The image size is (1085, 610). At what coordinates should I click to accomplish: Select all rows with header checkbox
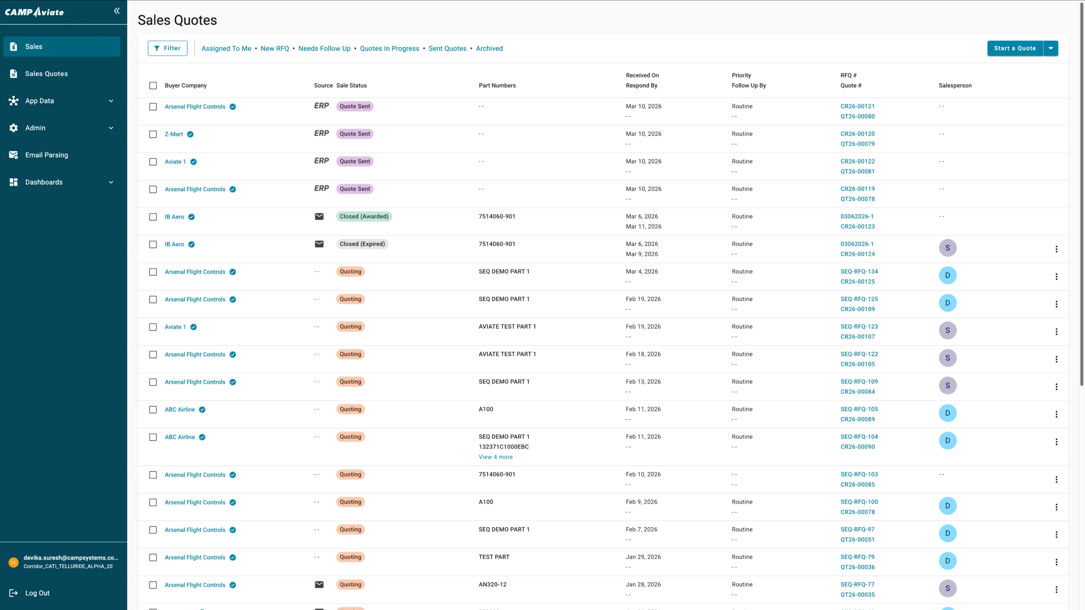coord(153,86)
